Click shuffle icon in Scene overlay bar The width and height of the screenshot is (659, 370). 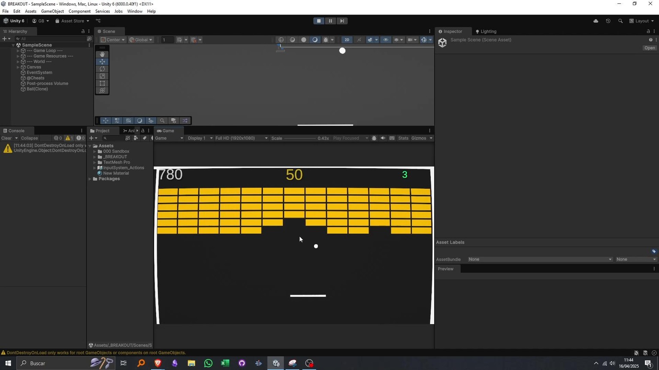(185, 121)
